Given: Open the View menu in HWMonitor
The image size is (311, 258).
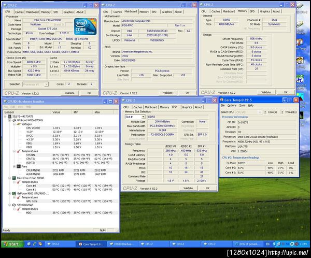Looking at the screenshot, I should click(x=20, y=106).
